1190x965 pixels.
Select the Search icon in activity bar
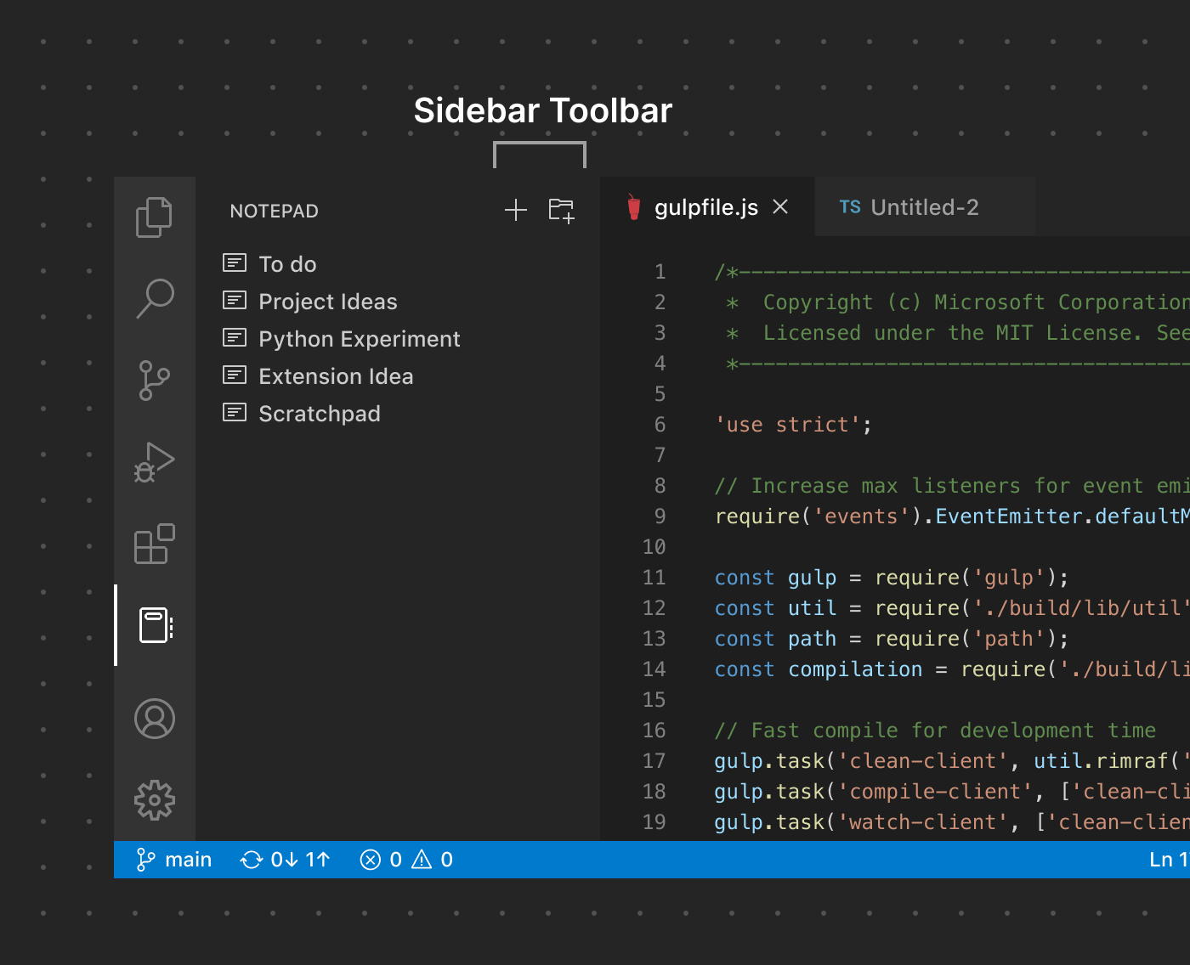[x=154, y=298]
